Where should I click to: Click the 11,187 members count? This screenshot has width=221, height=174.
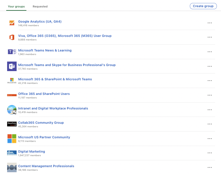click(27, 98)
